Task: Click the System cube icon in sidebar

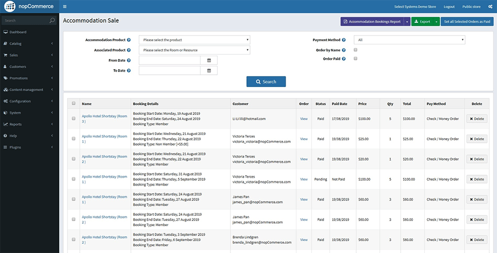Action: click(5, 113)
